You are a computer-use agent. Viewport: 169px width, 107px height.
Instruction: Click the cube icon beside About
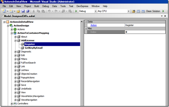pyautogui.click(x=19, y=37)
